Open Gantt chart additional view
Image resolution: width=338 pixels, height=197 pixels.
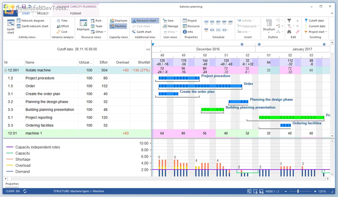[x=142, y=32]
